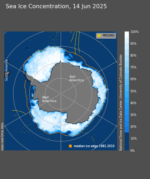This screenshot has height=179, width=150.
Task: Click the near-real-time data vertical label
Action: (2, 137)
